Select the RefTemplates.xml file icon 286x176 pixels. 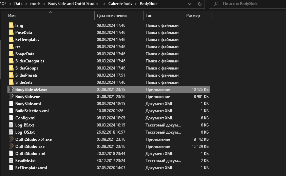click(x=11, y=168)
